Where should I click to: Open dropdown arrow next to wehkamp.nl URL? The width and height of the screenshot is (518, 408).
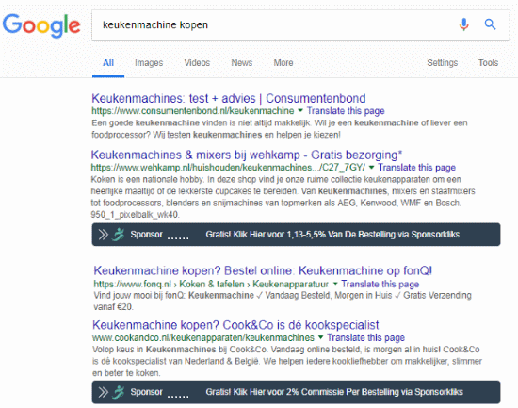point(371,168)
